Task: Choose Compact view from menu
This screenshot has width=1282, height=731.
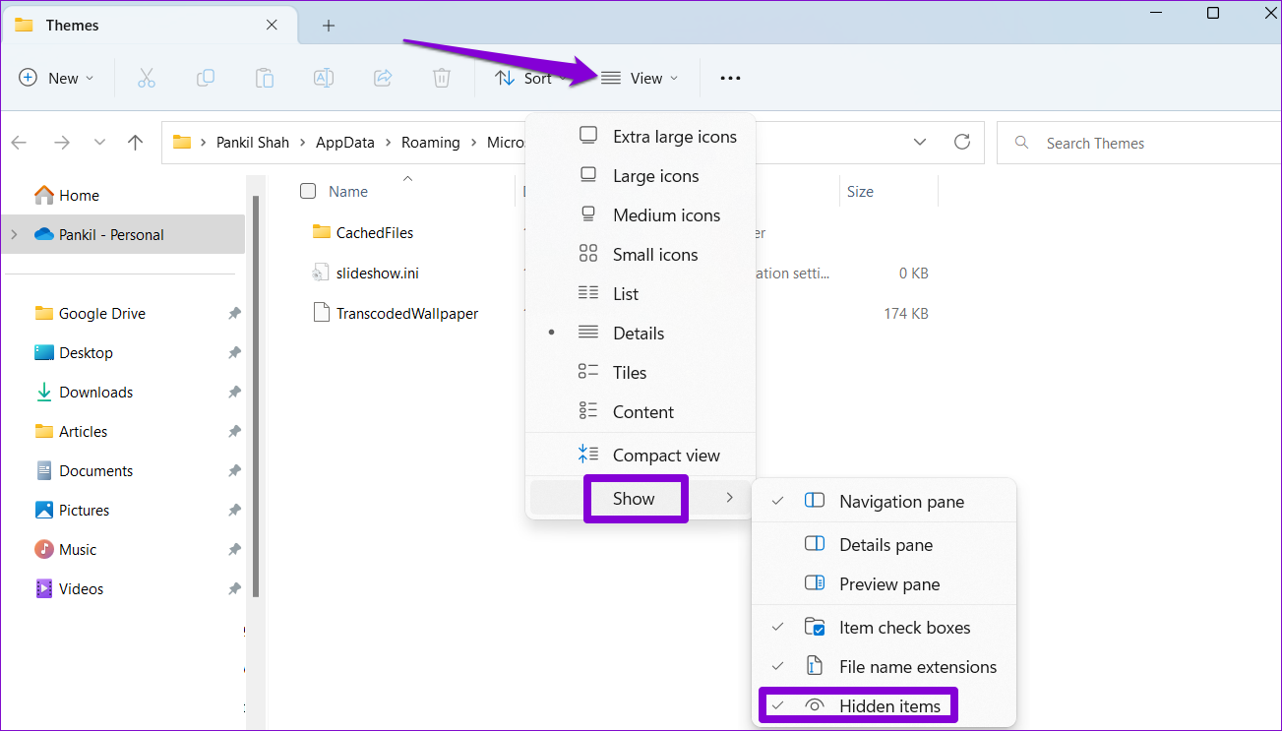Action: 666,456
